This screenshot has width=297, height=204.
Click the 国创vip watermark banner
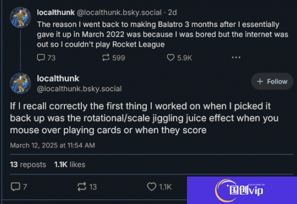pos(242,190)
